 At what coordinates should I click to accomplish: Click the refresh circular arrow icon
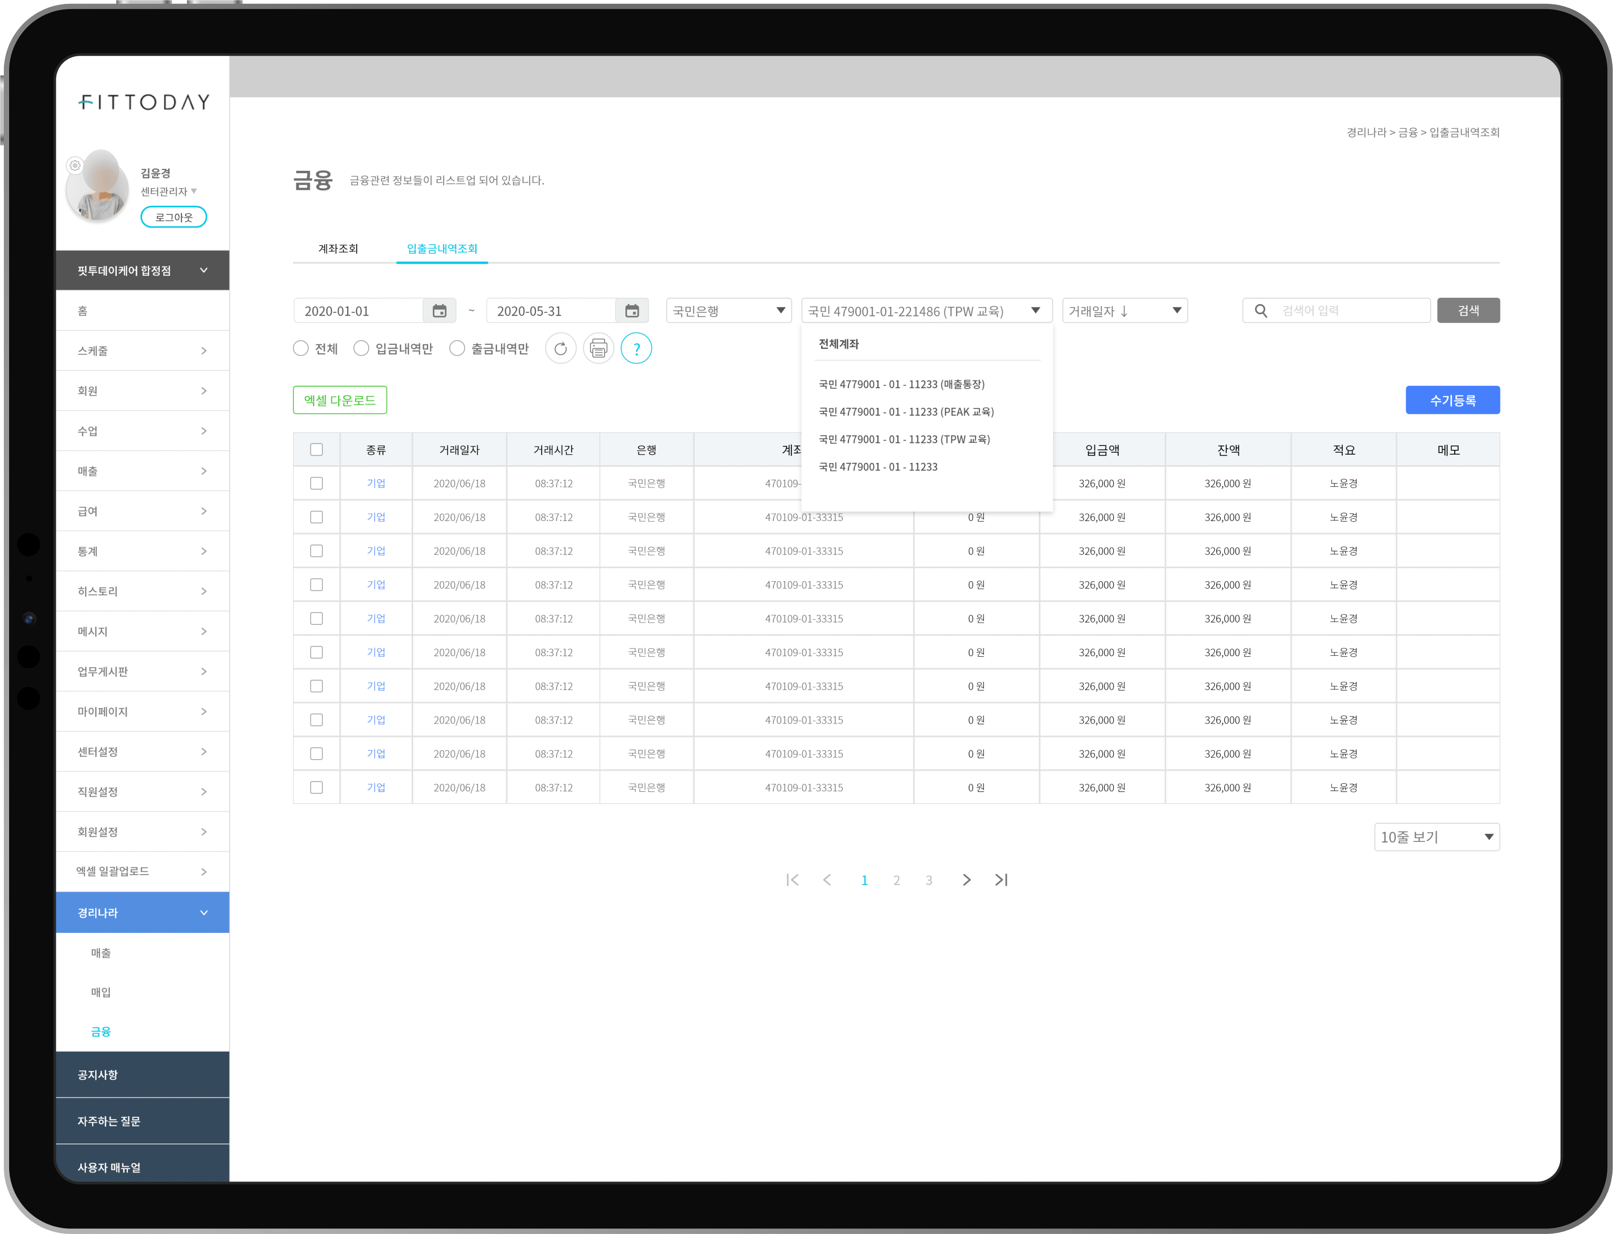pyautogui.click(x=560, y=348)
